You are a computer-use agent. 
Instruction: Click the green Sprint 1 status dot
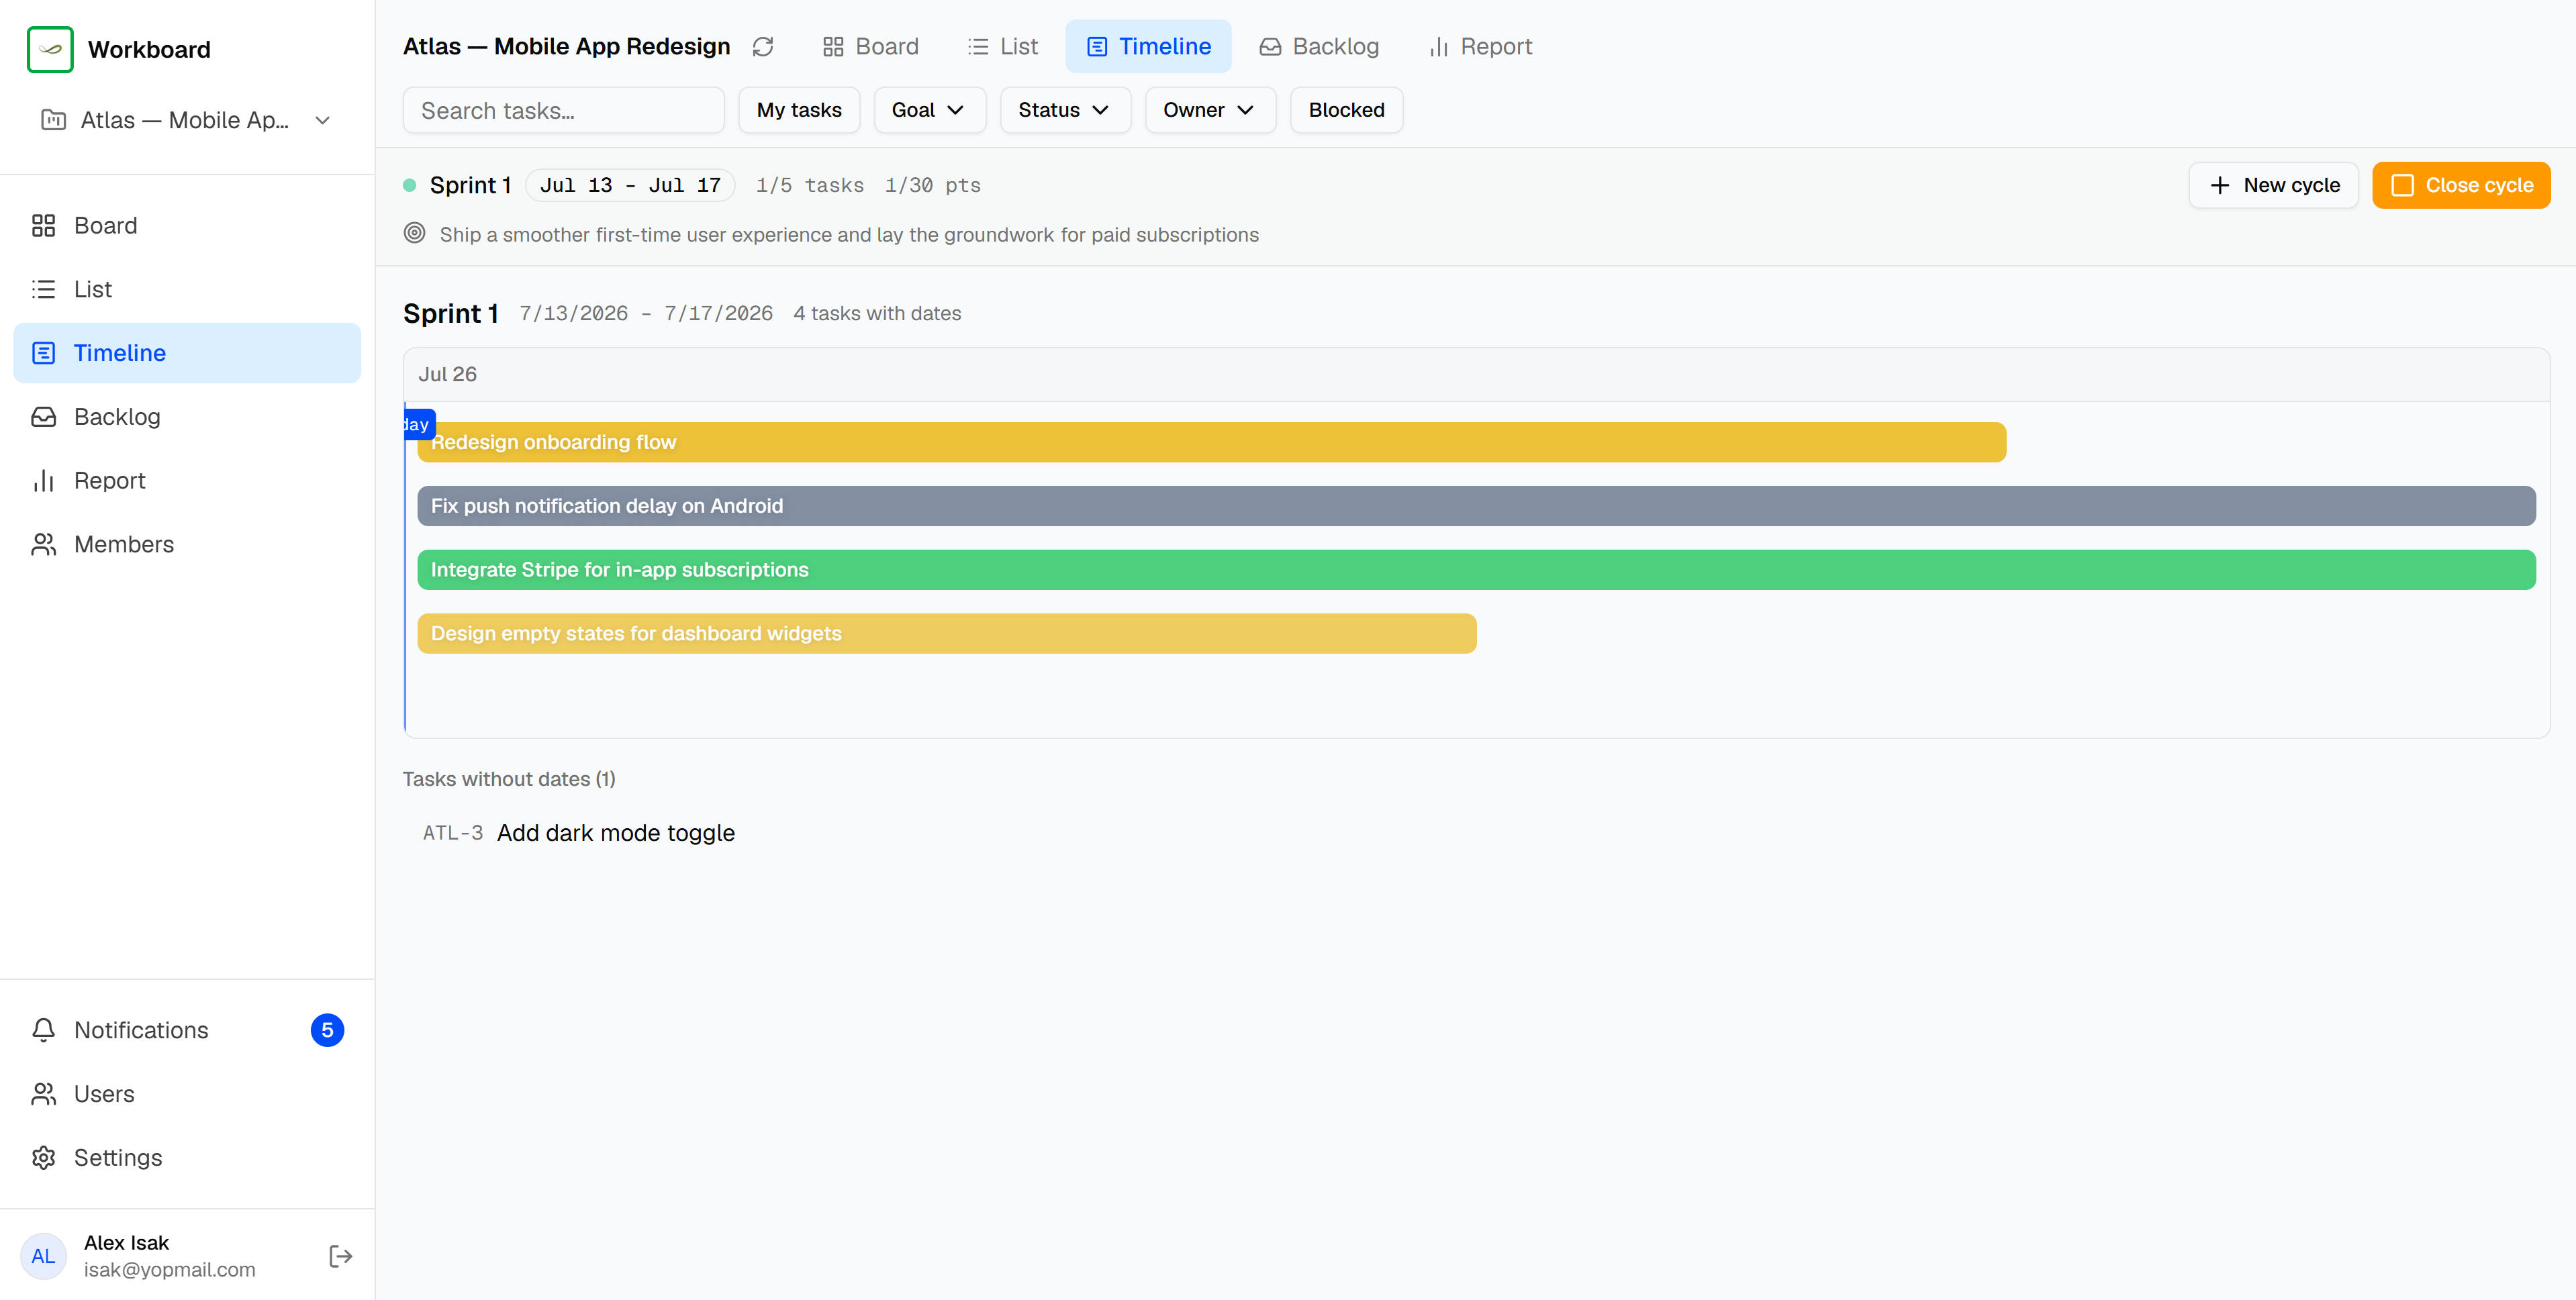tap(409, 186)
